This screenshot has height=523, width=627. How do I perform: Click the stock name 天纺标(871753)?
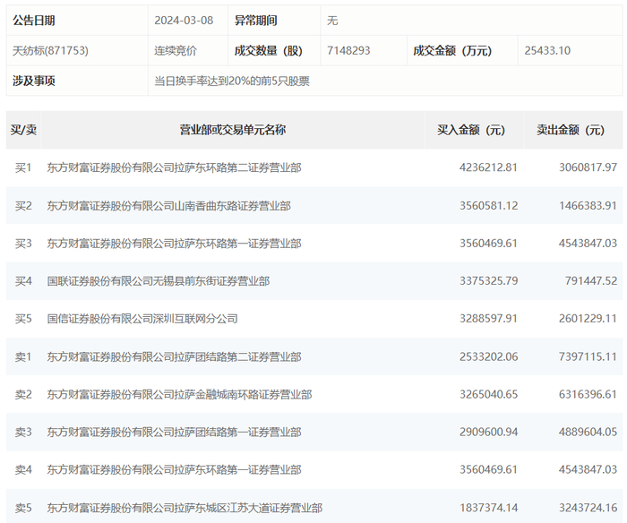[x=50, y=51]
